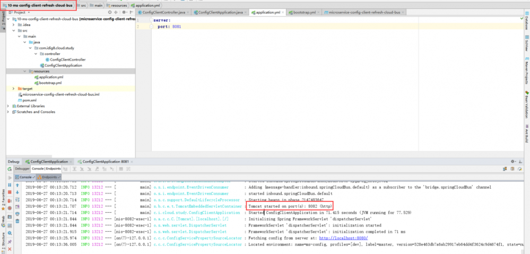The image size is (530, 254).
Task: Hide the Project panel with hide icon
Action: 131,12
